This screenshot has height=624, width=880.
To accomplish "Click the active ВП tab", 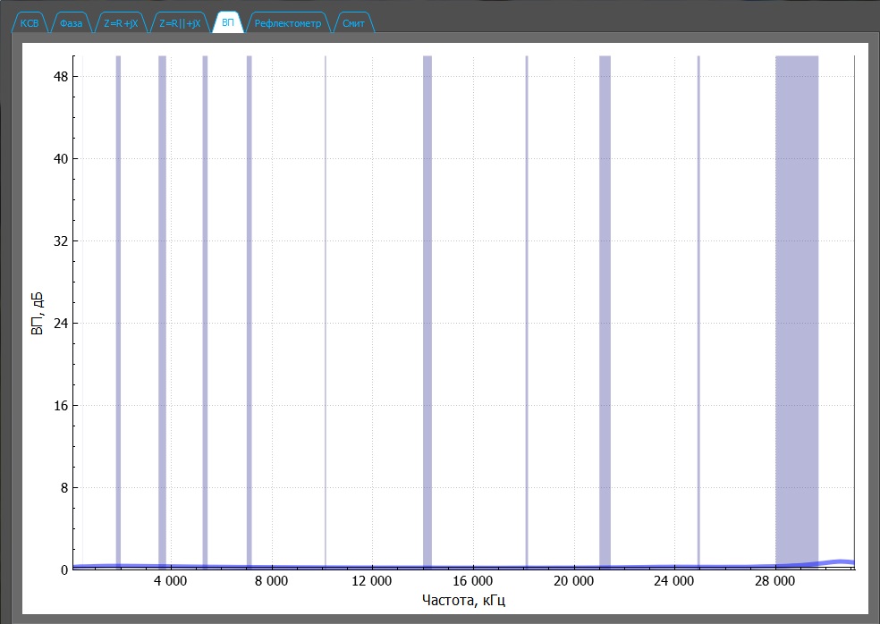I will tap(230, 24).
